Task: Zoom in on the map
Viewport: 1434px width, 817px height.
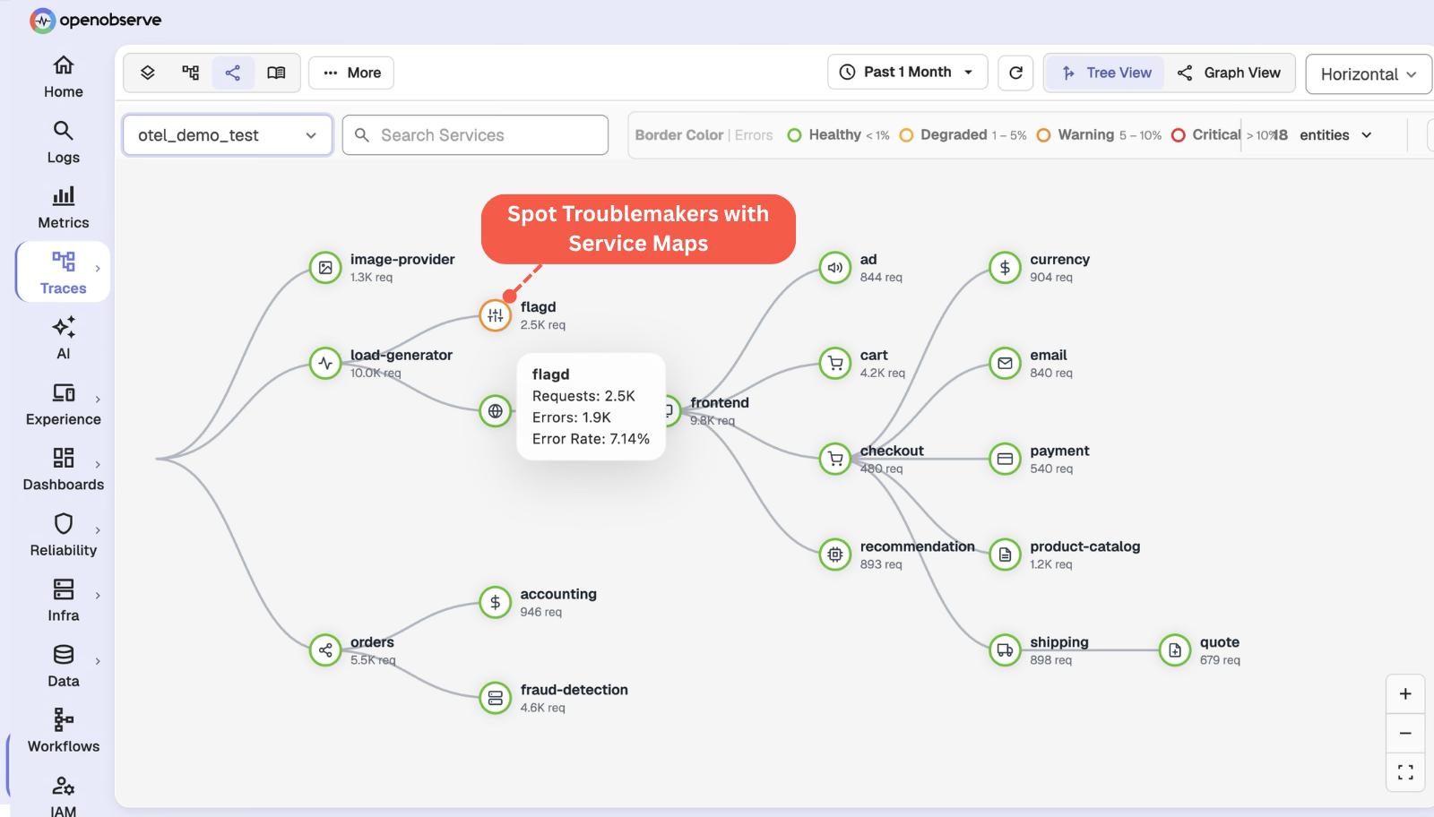Action: (1405, 694)
